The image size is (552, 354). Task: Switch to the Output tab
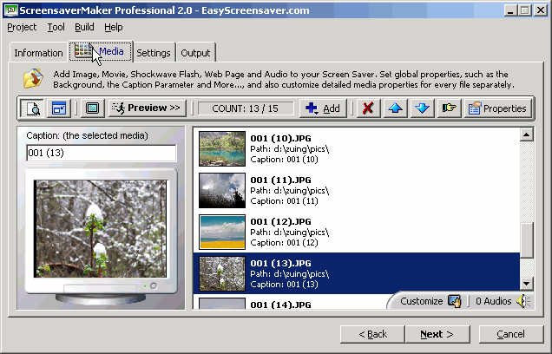pyautogui.click(x=195, y=53)
